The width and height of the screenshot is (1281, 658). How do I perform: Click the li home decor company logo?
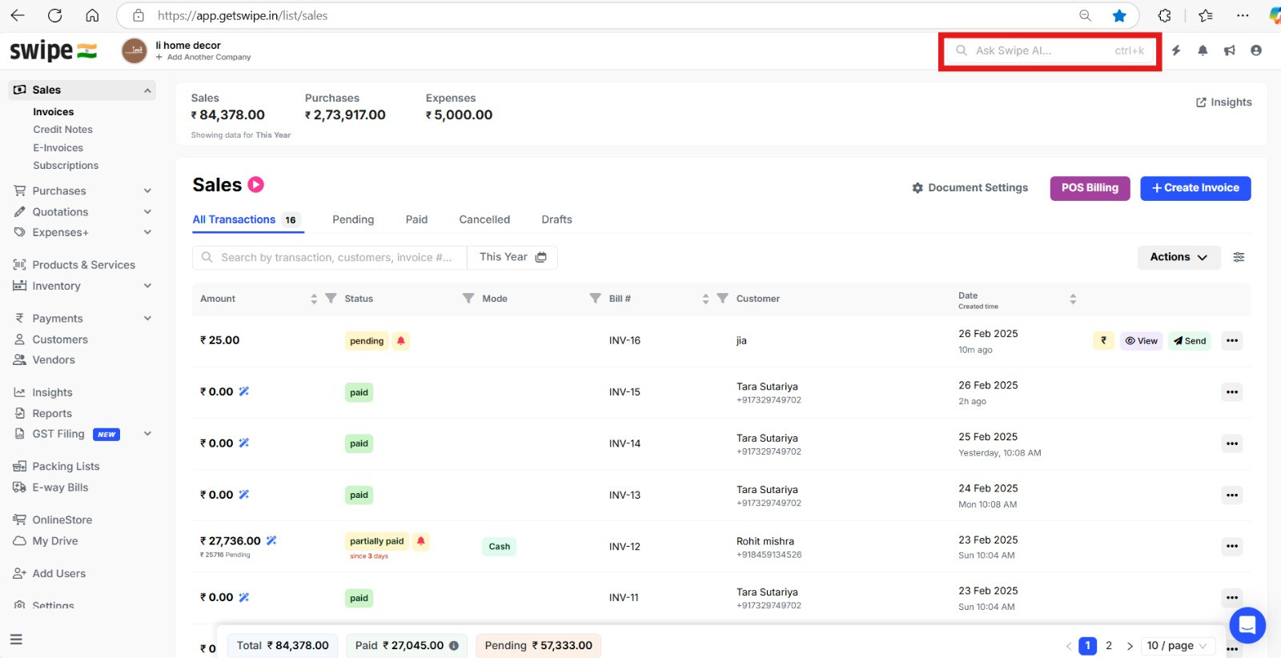point(135,50)
